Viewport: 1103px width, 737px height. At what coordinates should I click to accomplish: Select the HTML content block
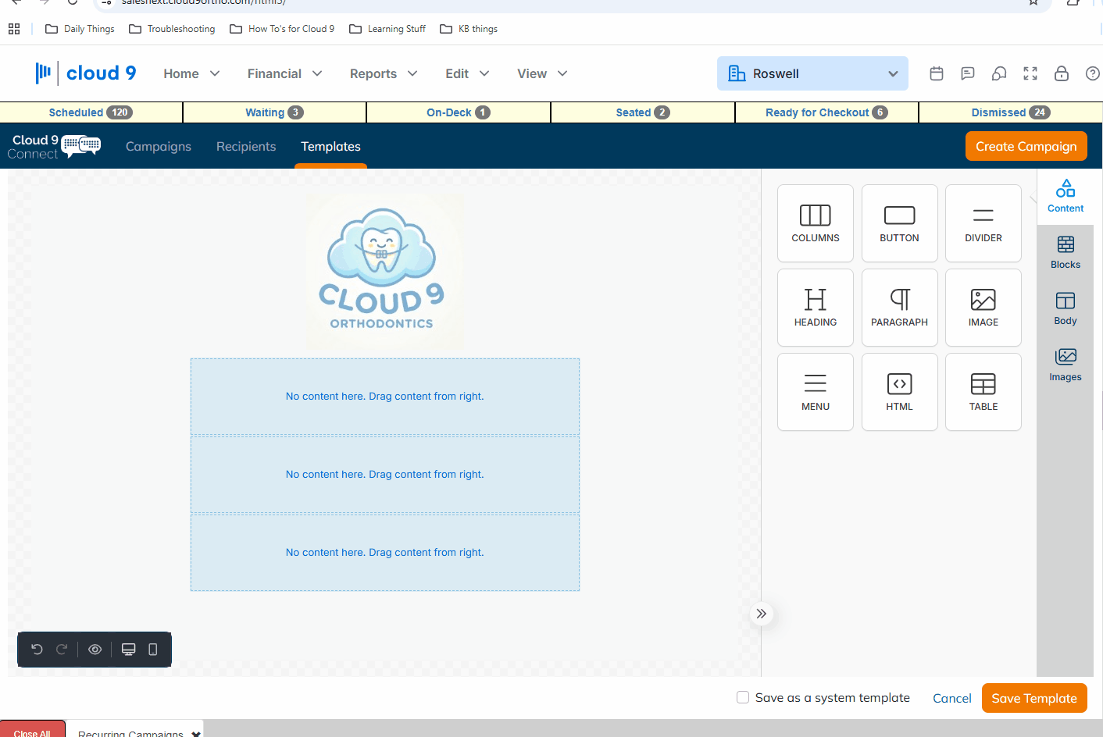click(899, 392)
